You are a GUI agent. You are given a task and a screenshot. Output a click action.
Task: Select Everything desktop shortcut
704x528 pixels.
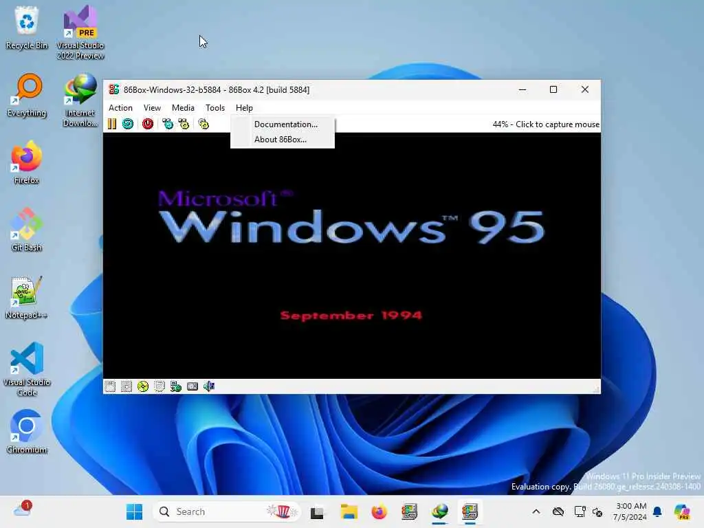pyautogui.click(x=27, y=95)
